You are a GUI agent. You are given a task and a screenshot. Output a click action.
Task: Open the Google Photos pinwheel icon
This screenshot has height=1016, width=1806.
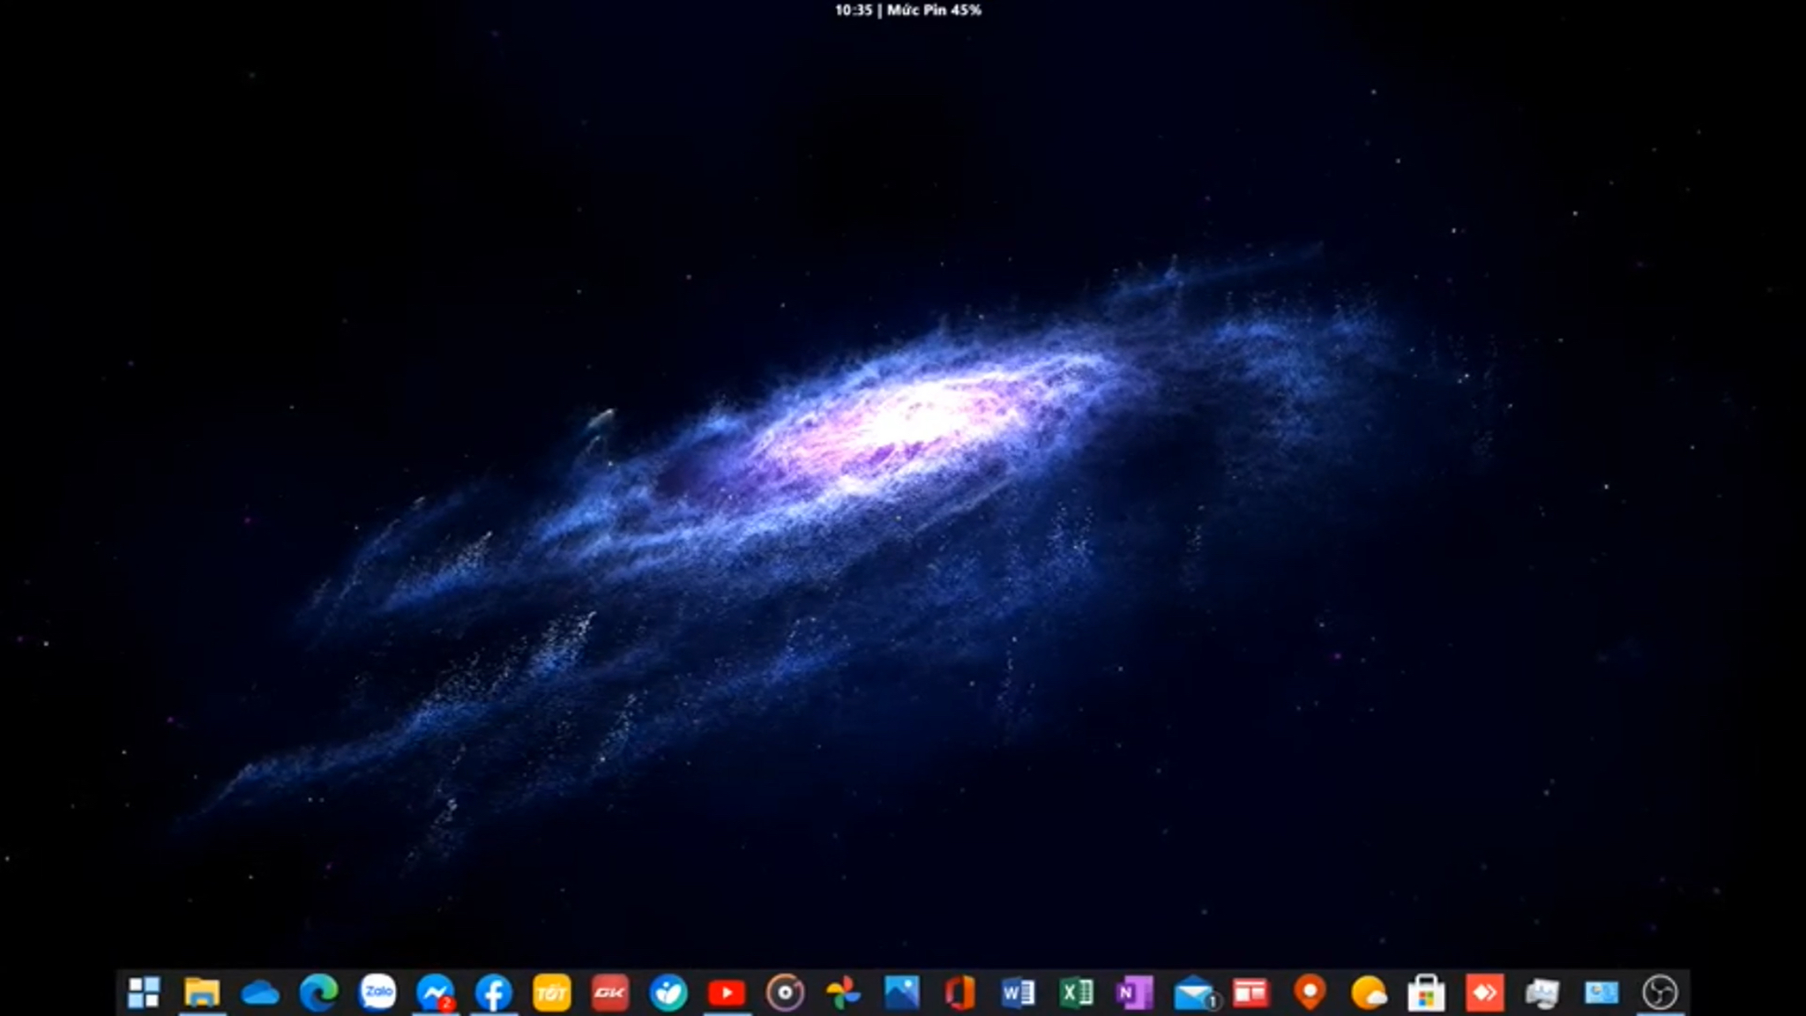pyautogui.click(x=843, y=993)
